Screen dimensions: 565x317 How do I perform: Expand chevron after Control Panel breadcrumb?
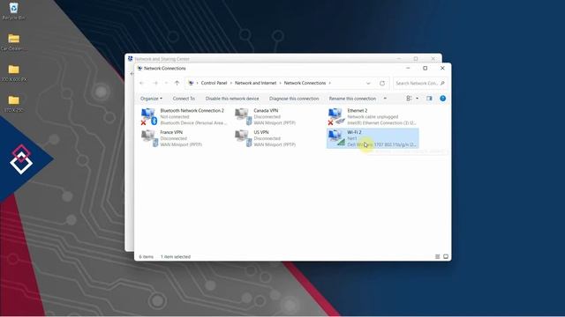(x=231, y=83)
